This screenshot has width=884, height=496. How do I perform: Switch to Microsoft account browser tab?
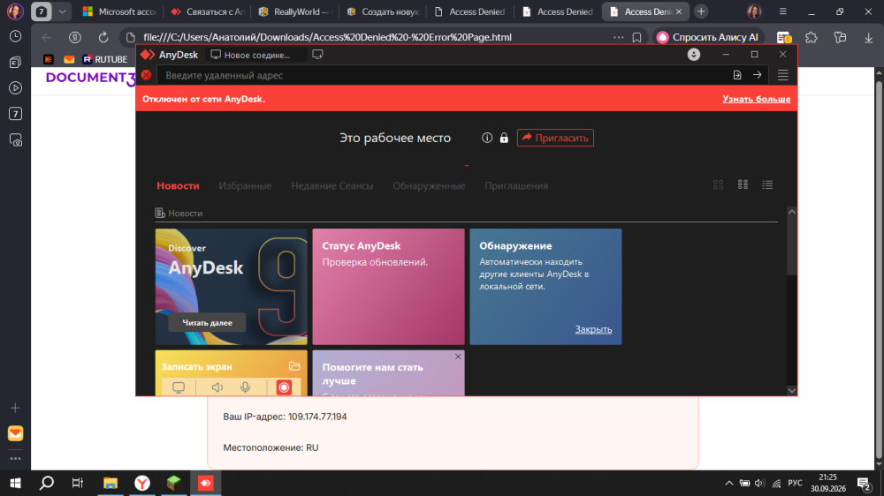coord(119,11)
